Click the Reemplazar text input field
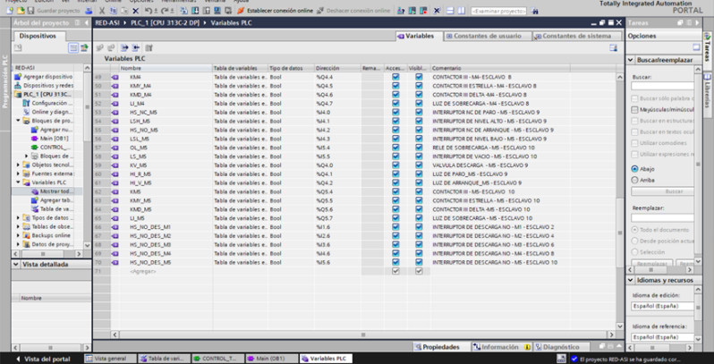 coord(662,218)
